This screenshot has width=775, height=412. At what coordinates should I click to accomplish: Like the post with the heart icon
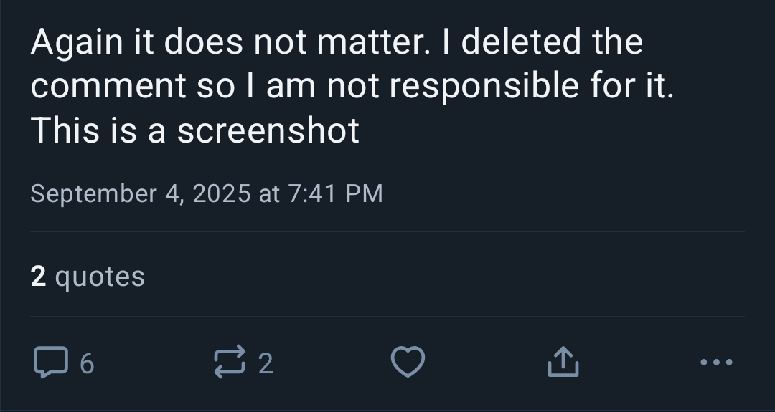coord(408,363)
